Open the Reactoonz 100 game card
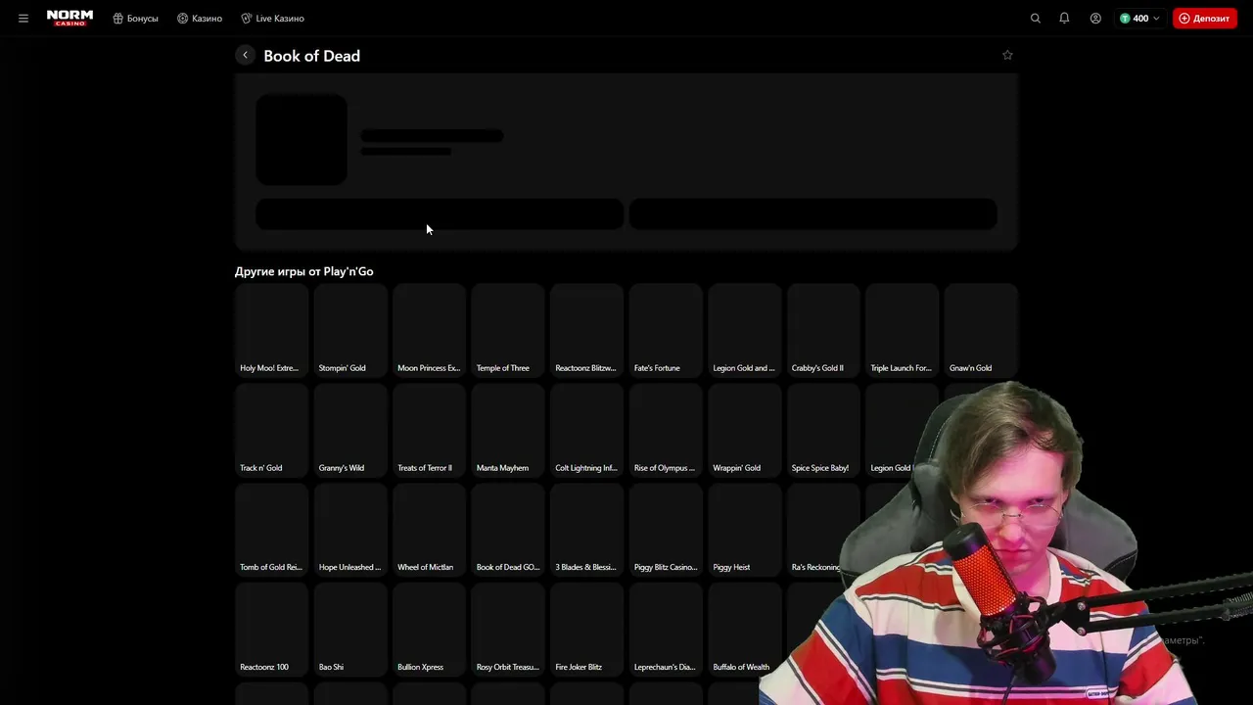 [271, 630]
